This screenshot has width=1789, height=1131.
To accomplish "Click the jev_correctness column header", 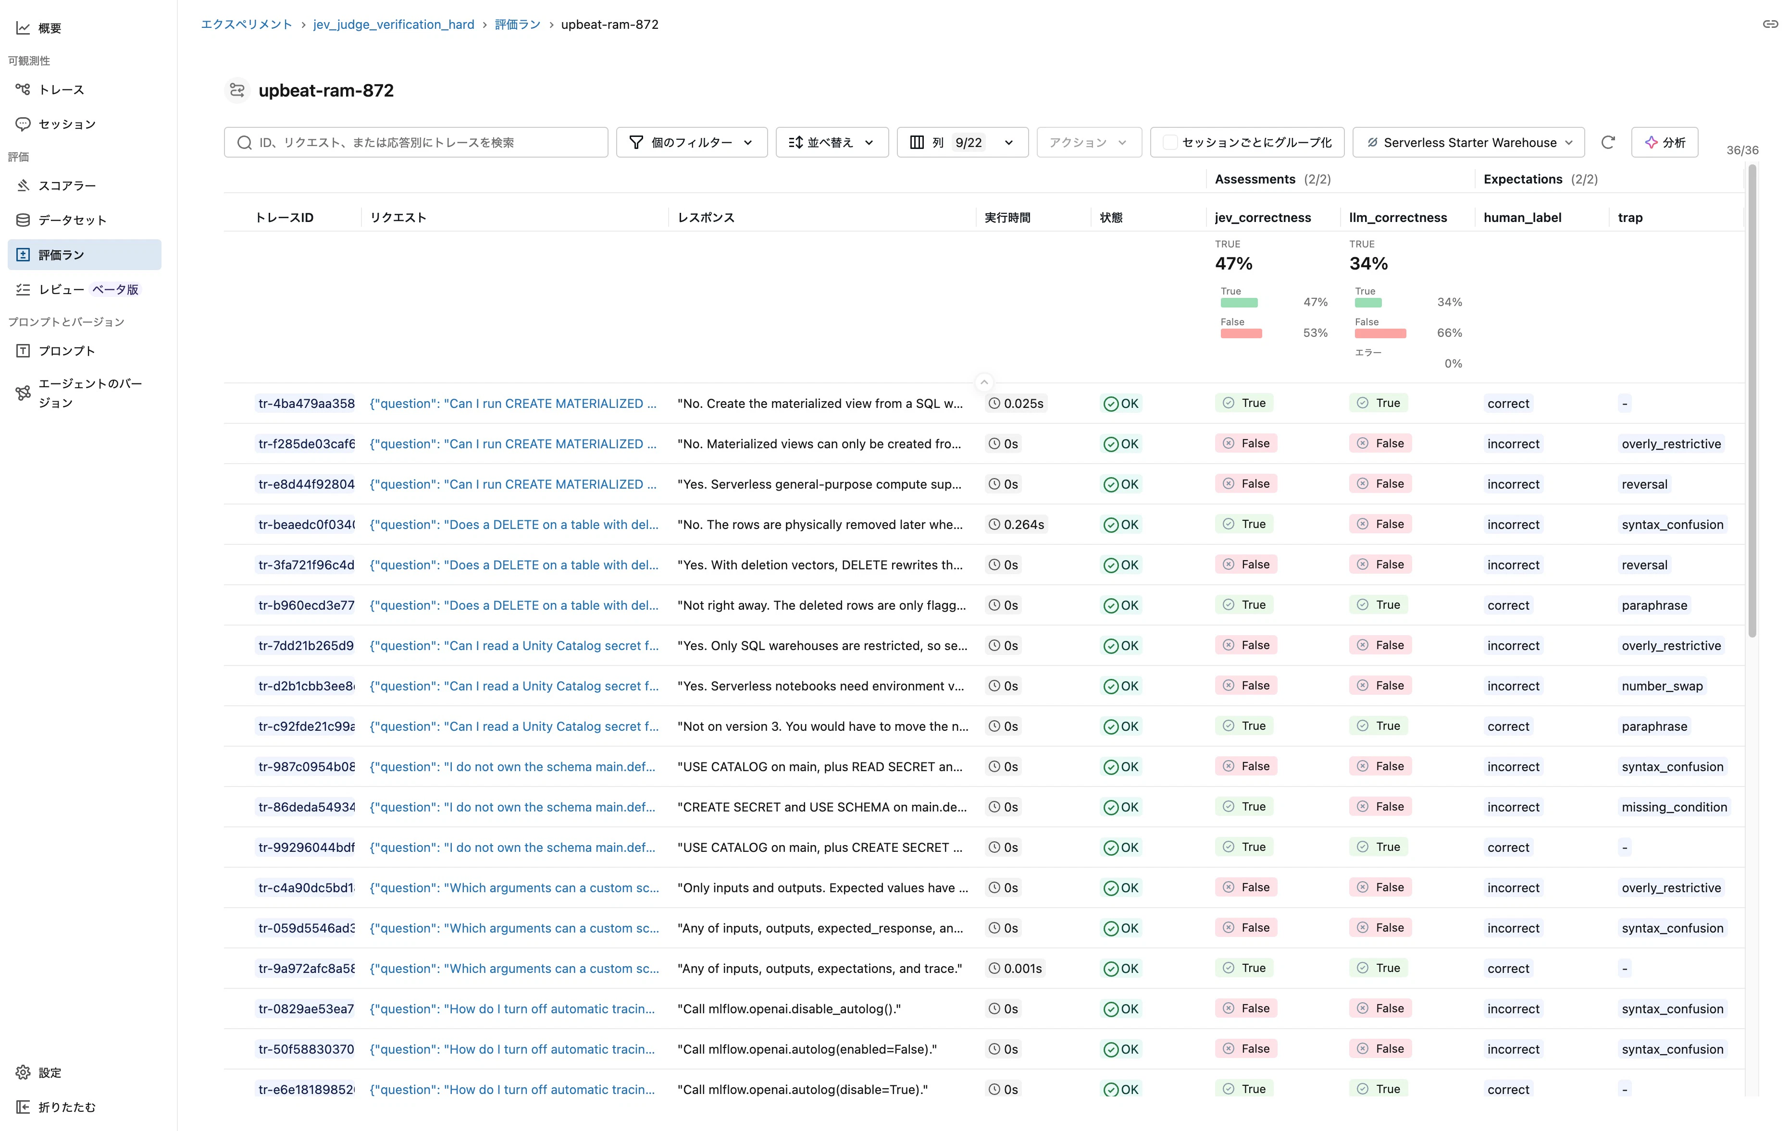I will click(x=1263, y=218).
